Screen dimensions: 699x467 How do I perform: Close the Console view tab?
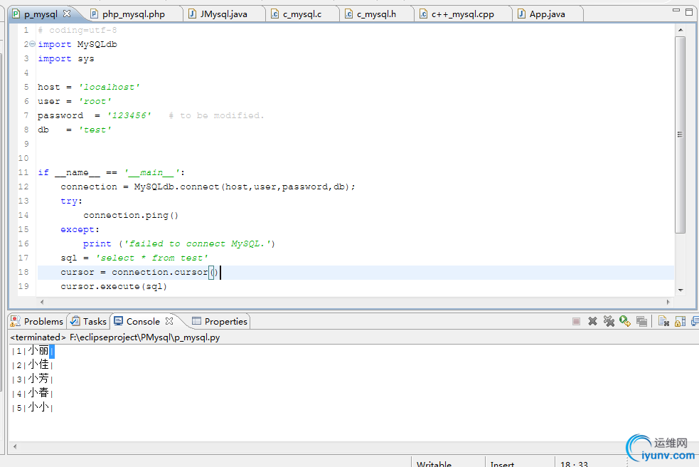tap(169, 321)
